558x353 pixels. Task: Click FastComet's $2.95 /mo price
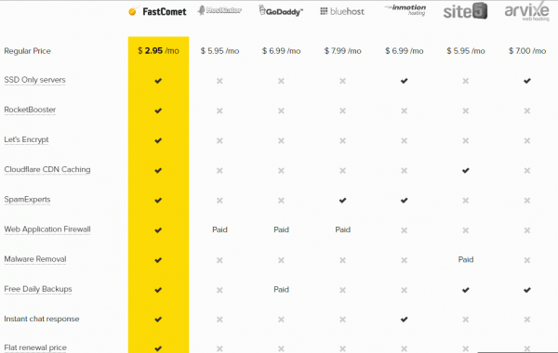[158, 51]
